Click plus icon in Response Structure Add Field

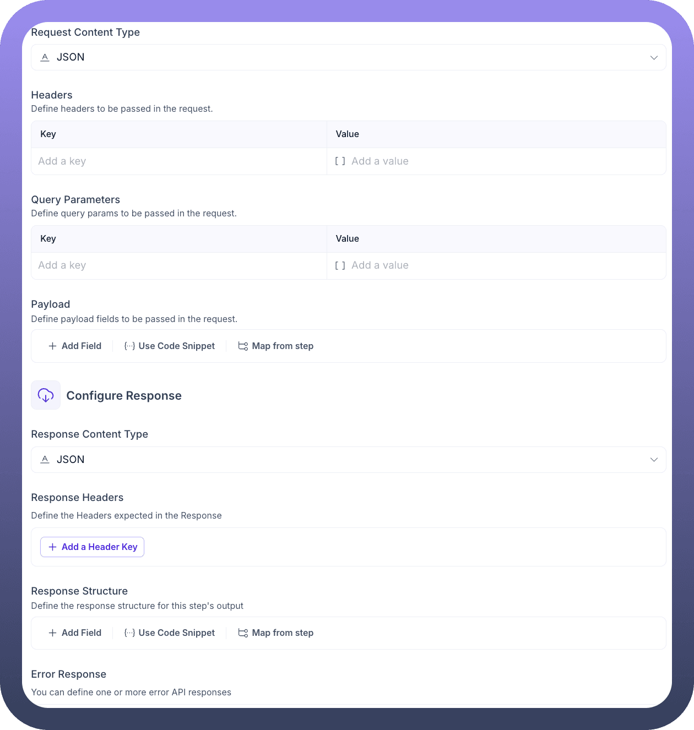click(x=53, y=633)
